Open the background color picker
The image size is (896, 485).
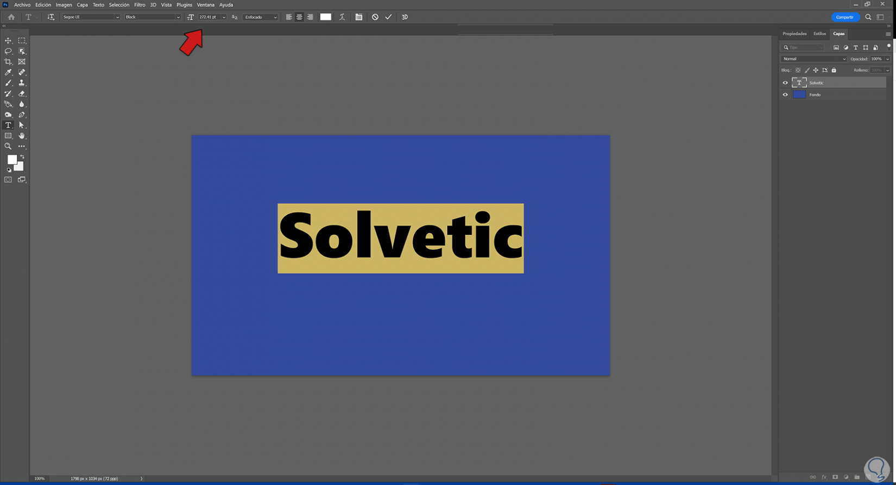20,168
